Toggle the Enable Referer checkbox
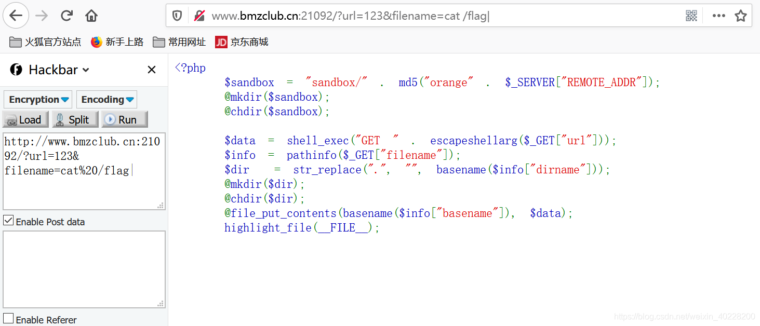760x326 pixels. (x=8, y=318)
